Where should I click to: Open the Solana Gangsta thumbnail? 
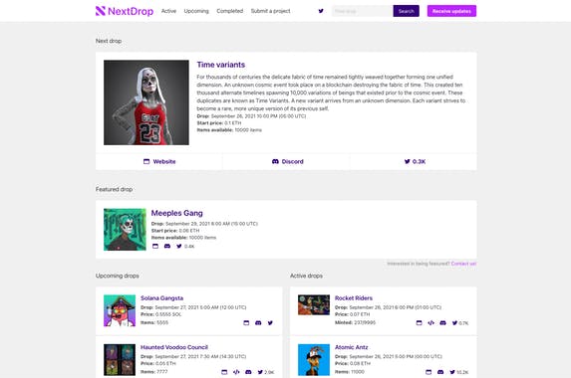point(120,310)
